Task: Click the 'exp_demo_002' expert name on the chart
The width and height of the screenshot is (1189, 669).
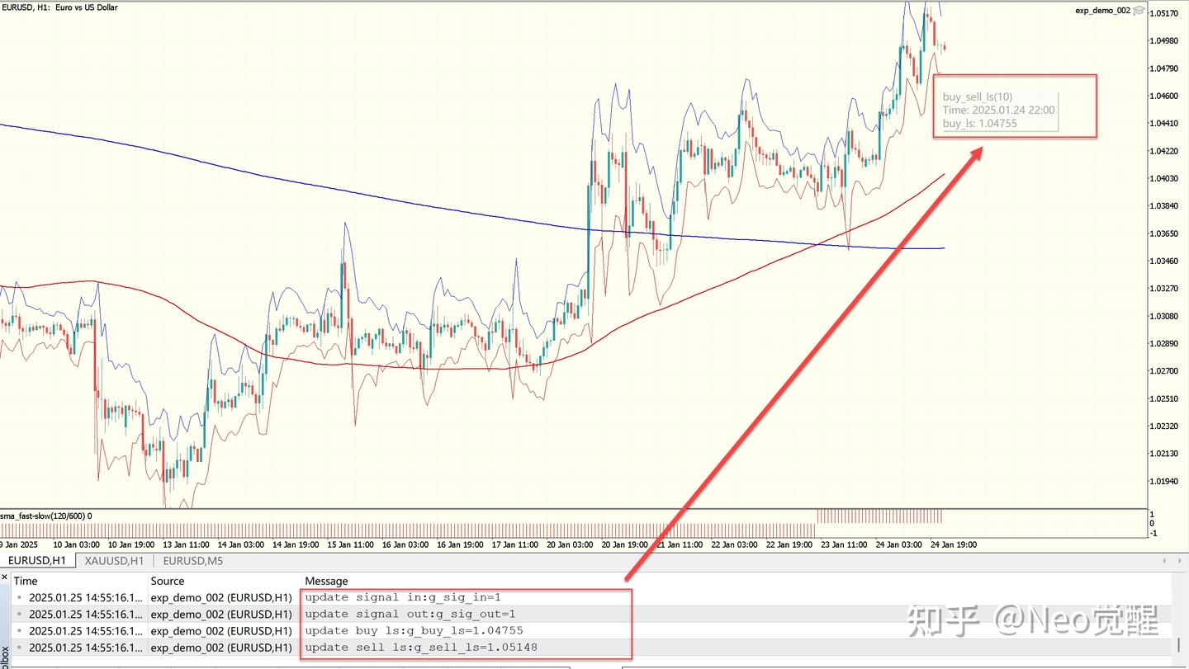Action: [1102, 11]
